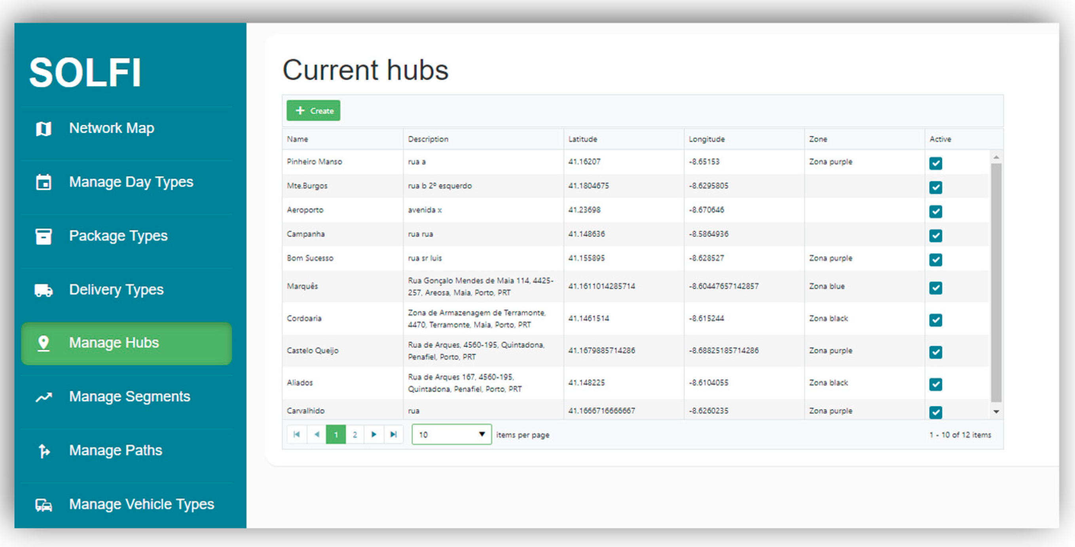Go to the last page of hubs
Viewport: 1075px width, 547px height.
tap(393, 434)
